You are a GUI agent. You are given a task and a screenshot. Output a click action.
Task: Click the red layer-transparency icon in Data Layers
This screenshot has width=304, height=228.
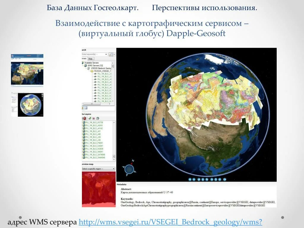coord(84,118)
